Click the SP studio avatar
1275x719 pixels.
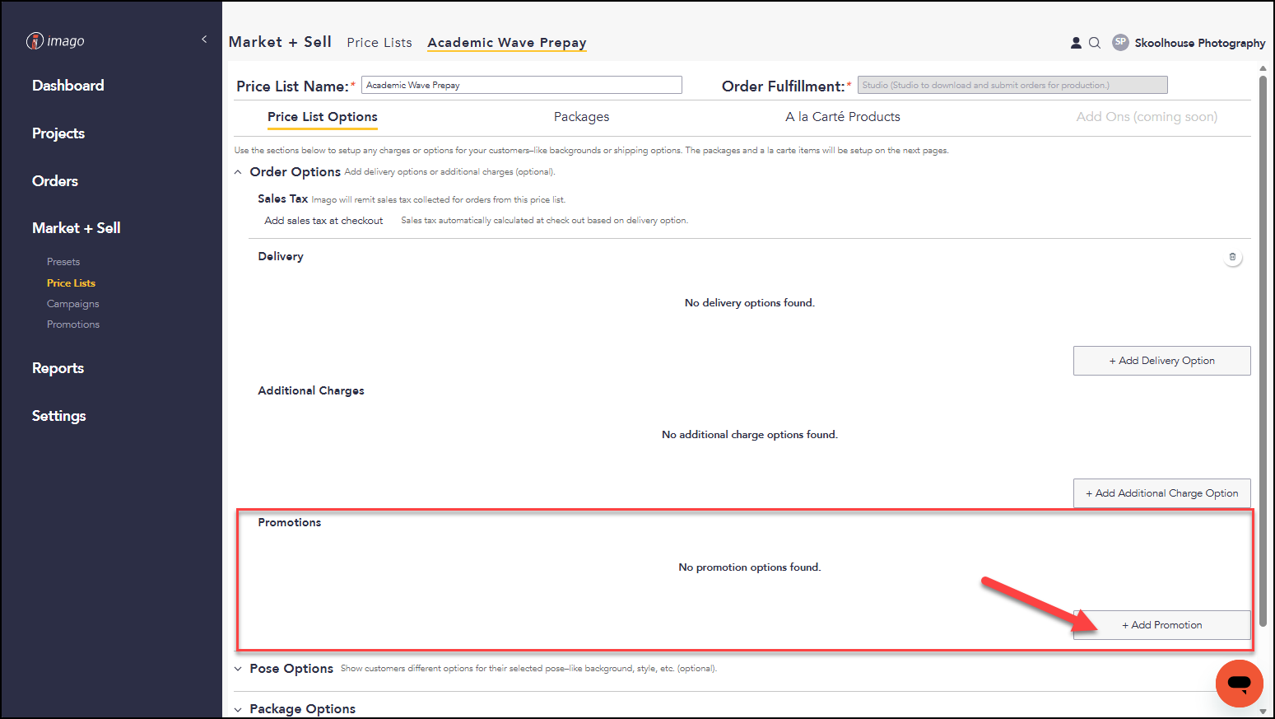1120,42
